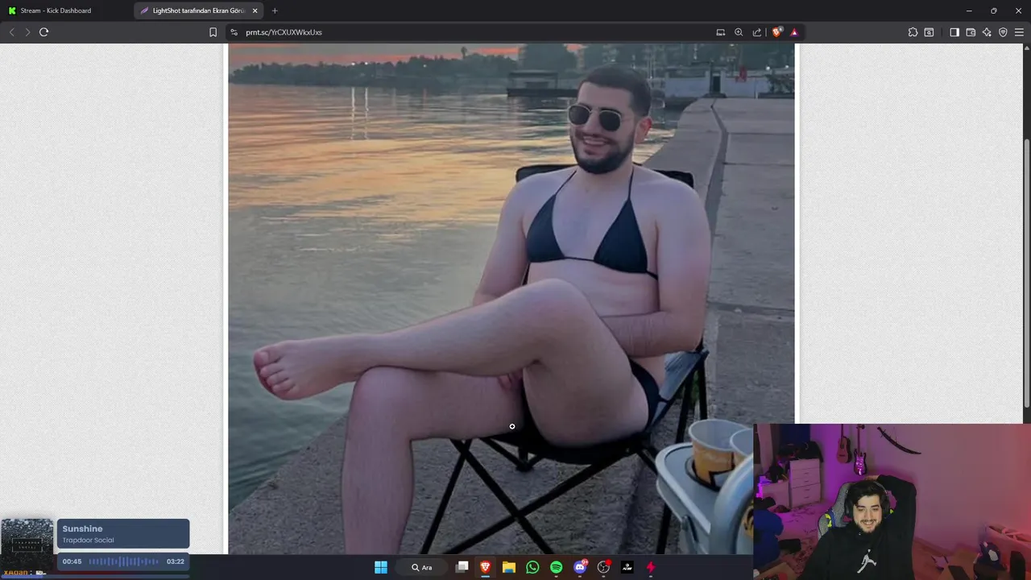Open the Windows Start menu
The image size is (1031, 580).
[x=381, y=567]
